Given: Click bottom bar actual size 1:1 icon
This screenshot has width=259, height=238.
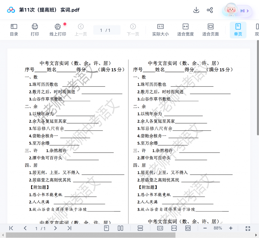Looking at the screenshot, I should (160, 228).
